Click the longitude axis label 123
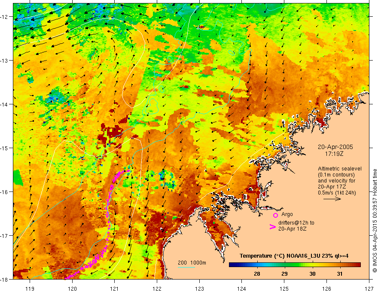Image resolution: width=378 pixels, height=292 pixels. (x=199, y=289)
